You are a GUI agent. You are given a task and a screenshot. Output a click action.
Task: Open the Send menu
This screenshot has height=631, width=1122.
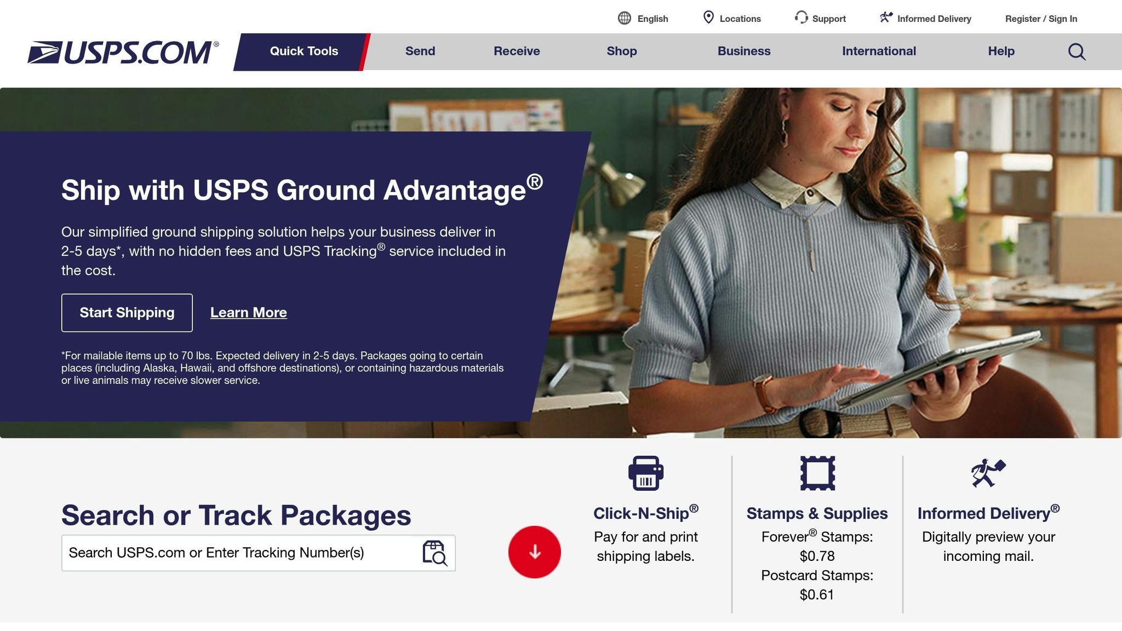420,51
